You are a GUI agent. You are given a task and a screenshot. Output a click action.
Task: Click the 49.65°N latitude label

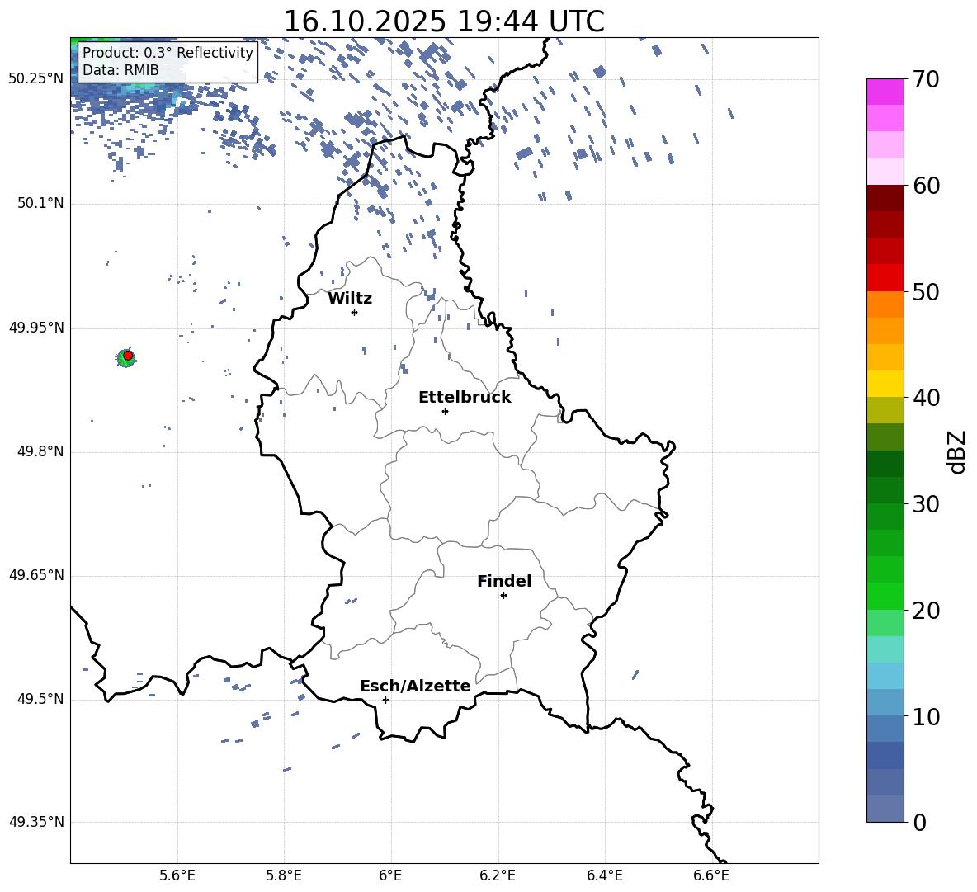36,575
